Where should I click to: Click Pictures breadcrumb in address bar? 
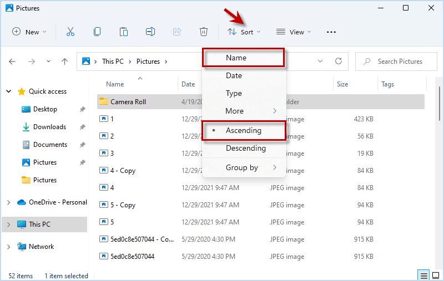click(x=148, y=62)
